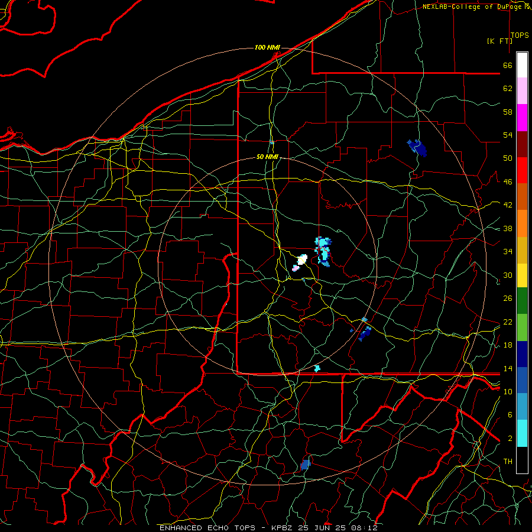The height and width of the screenshot is (532, 532).
Task: Click the legend value '54'
Action: pos(508,135)
